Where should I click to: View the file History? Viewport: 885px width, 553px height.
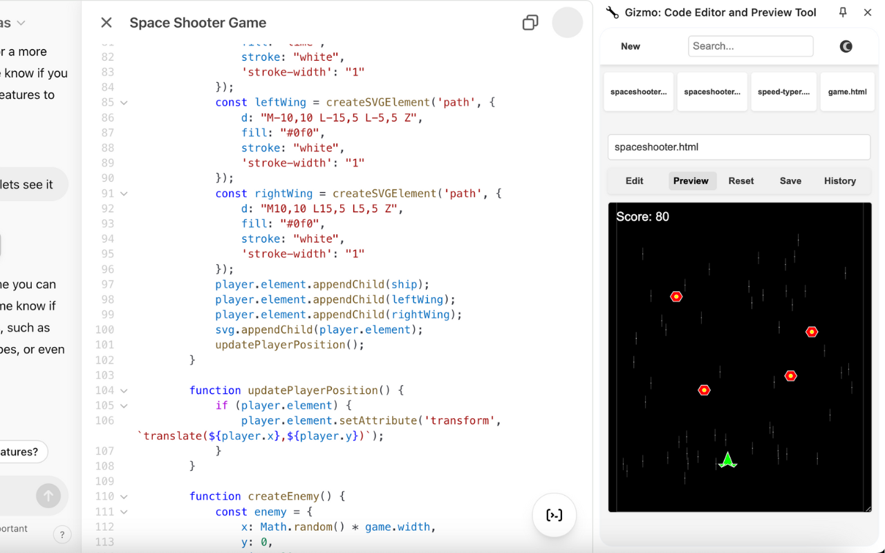click(x=839, y=180)
